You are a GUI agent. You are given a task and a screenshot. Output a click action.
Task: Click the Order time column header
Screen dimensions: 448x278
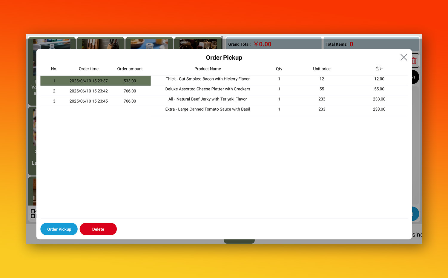point(88,69)
